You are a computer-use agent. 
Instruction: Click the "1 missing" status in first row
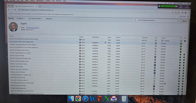166,41
